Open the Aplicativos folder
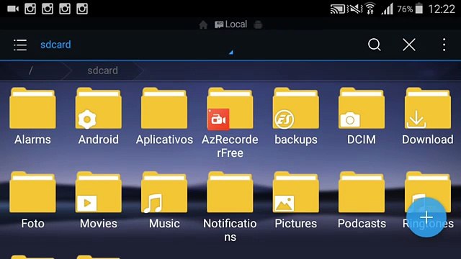The width and height of the screenshot is (461, 259). tap(164, 117)
